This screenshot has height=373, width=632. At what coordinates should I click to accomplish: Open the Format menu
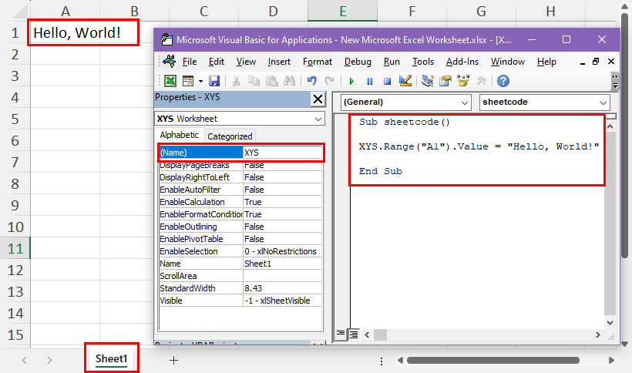(318, 62)
